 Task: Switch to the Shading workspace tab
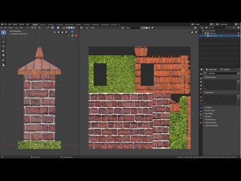coord(78,25)
